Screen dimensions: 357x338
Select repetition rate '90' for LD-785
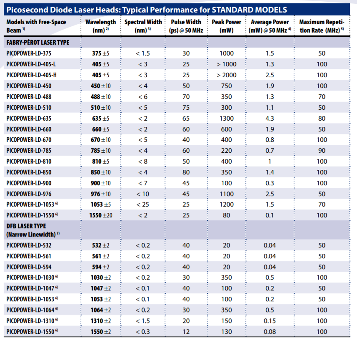click(x=322, y=151)
